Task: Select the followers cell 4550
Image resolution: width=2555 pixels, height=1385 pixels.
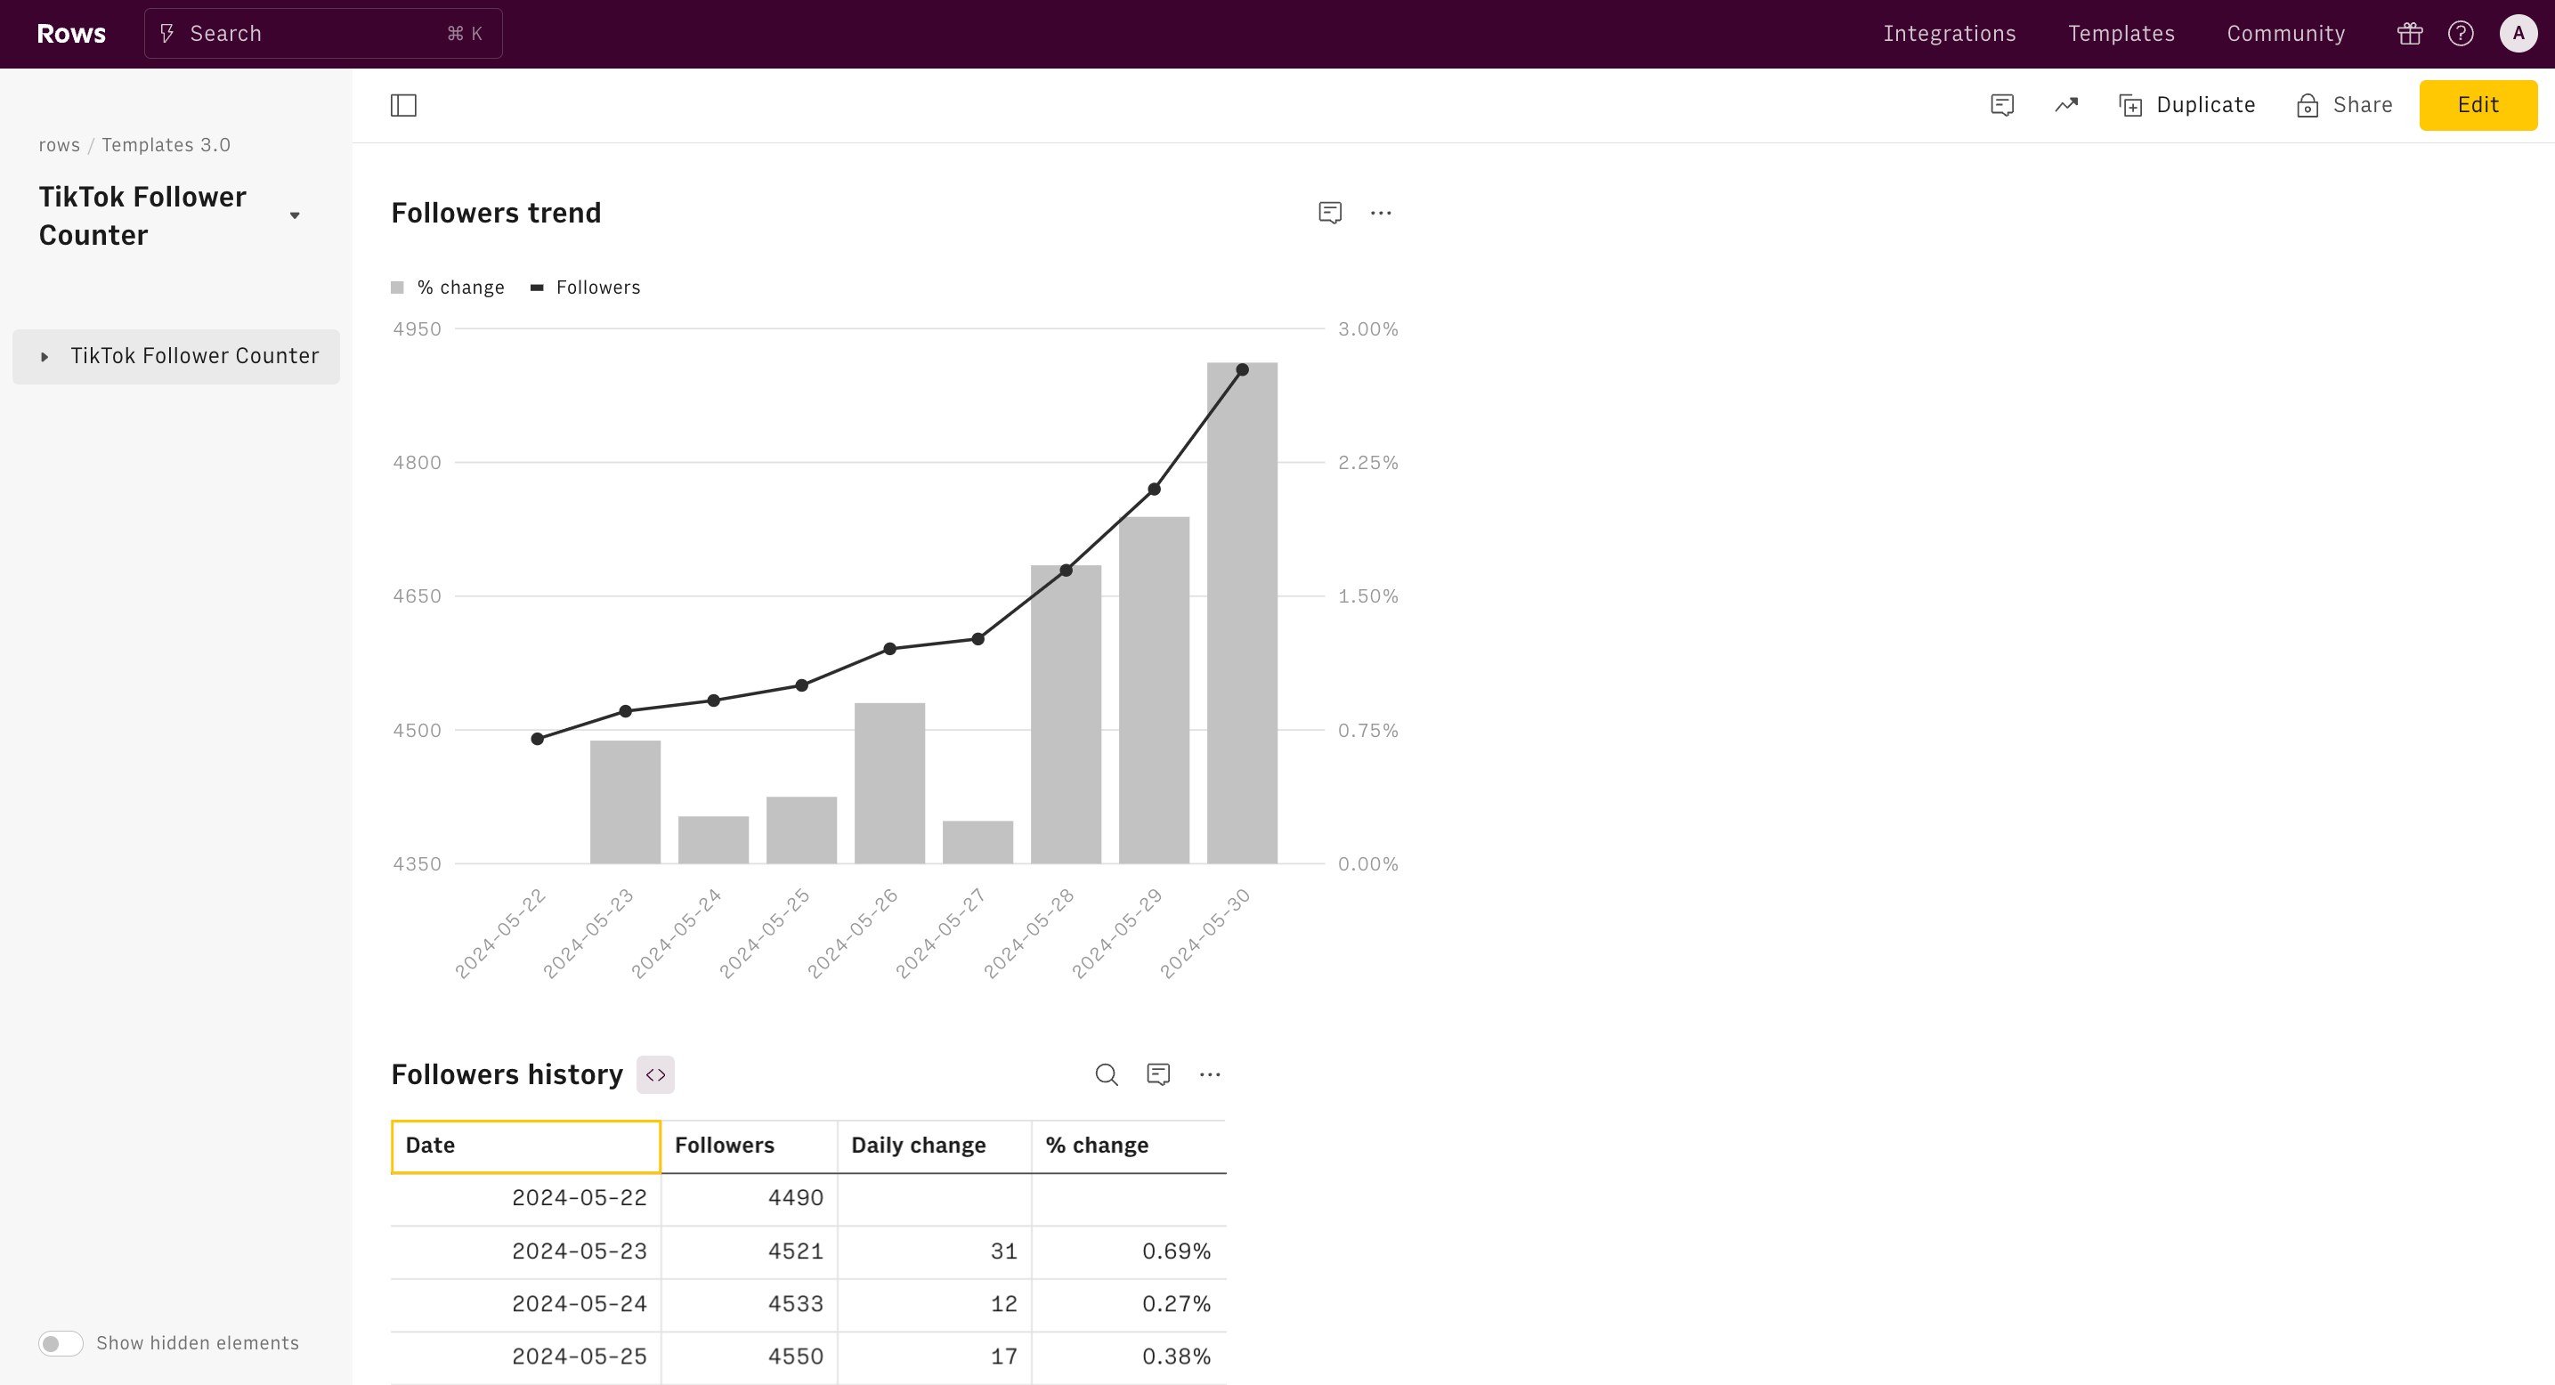Action: 749,1357
